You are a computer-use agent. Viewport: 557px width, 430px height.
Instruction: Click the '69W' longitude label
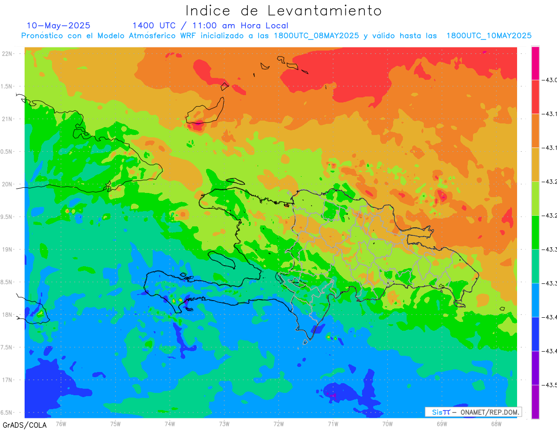point(442,424)
